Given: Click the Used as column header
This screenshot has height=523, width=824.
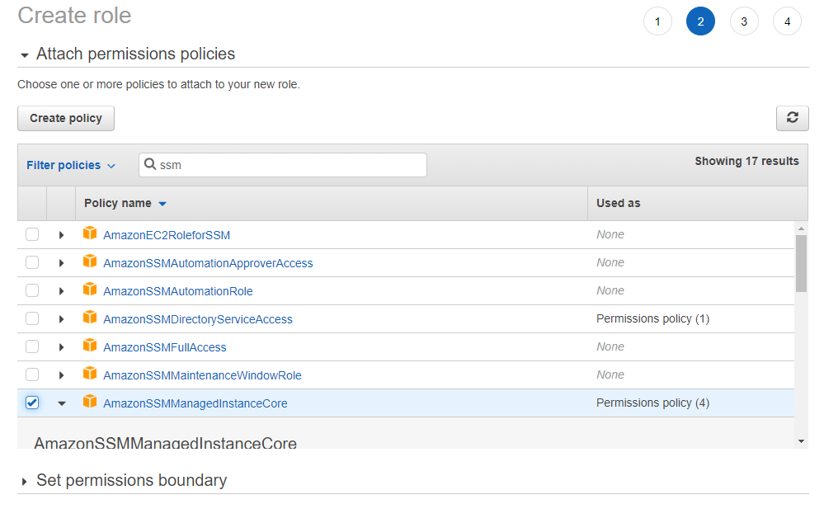Looking at the screenshot, I should [x=618, y=204].
